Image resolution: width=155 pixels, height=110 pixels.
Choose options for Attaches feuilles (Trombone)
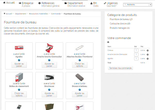pos(80,65)
